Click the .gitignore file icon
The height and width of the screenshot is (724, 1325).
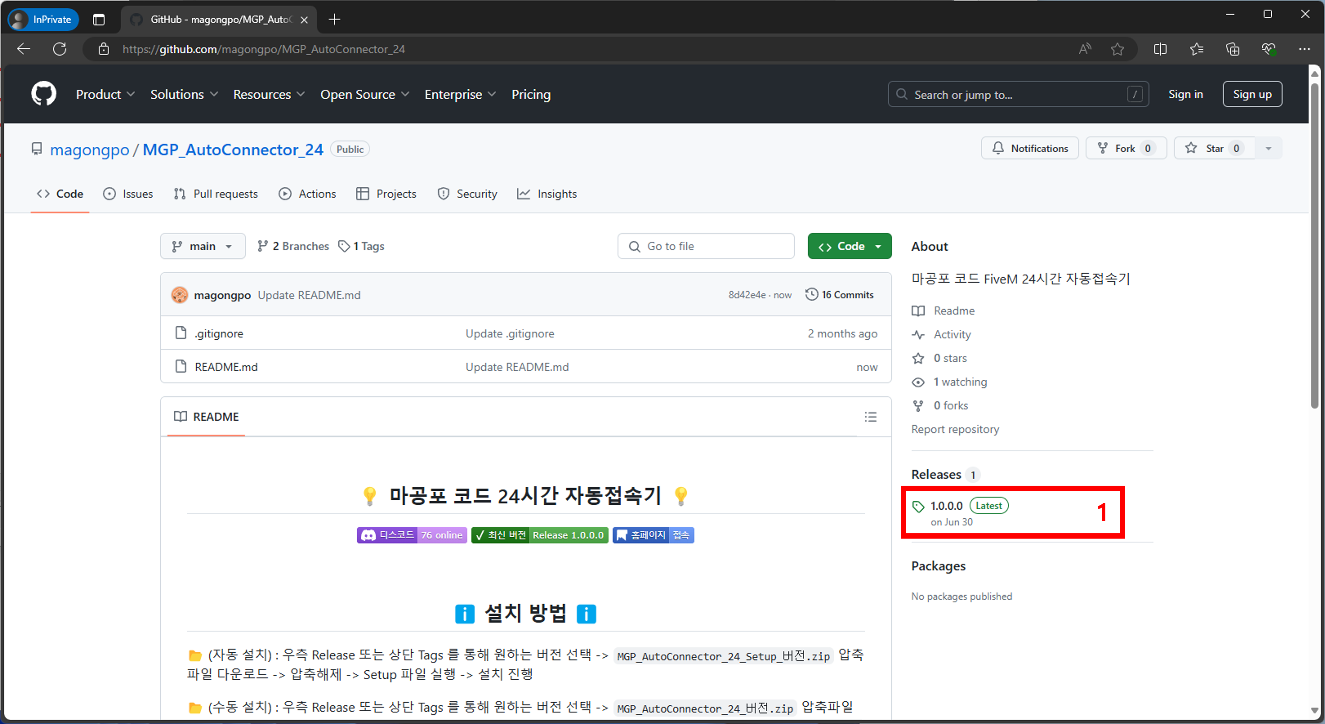point(180,333)
